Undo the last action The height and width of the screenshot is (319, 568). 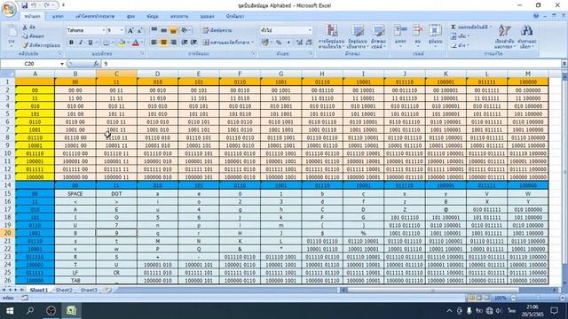tap(34, 5)
